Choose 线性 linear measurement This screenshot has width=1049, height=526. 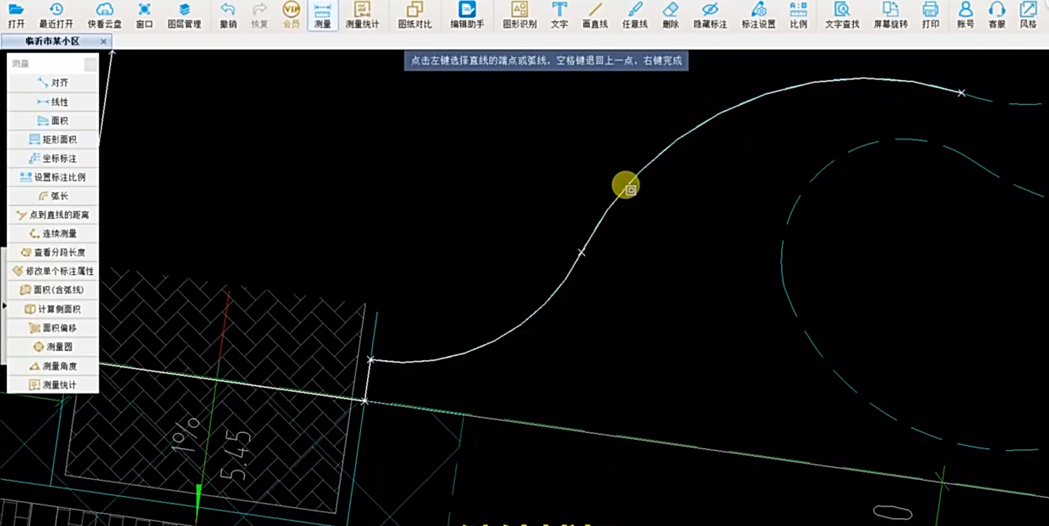point(53,102)
